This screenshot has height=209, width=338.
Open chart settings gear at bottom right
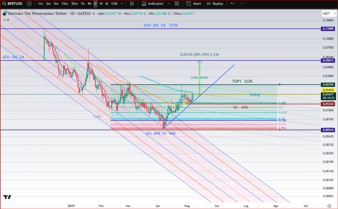[x=329, y=206]
